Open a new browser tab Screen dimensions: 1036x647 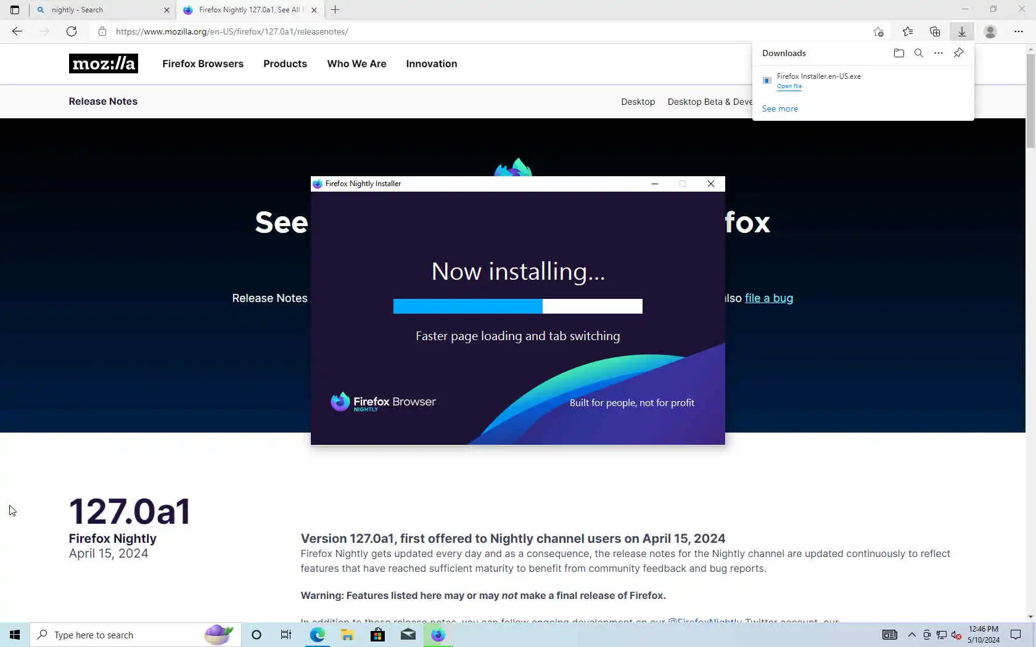click(x=335, y=10)
